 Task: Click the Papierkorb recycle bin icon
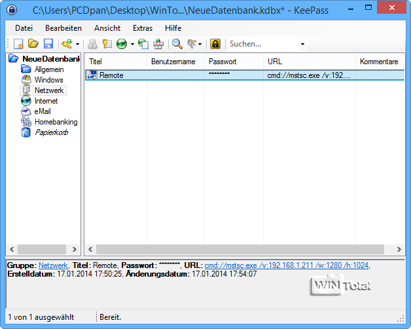click(x=26, y=132)
